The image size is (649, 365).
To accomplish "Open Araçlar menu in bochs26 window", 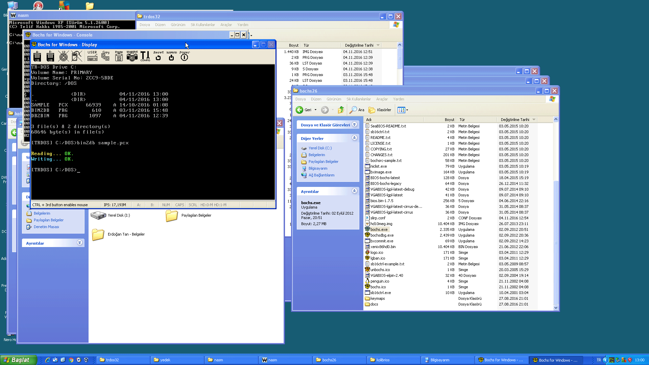I will click(382, 99).
